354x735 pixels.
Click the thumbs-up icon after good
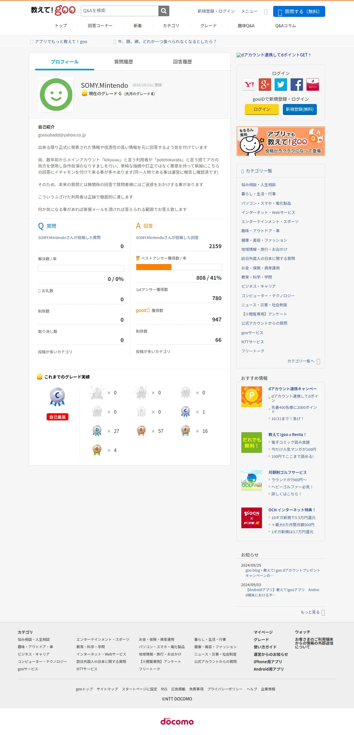[x=148, y=310]
